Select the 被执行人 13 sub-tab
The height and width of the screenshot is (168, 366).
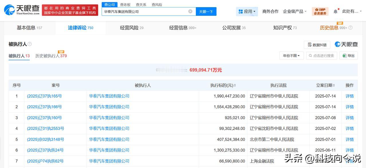pyautogui.click(x=19, y=56)
